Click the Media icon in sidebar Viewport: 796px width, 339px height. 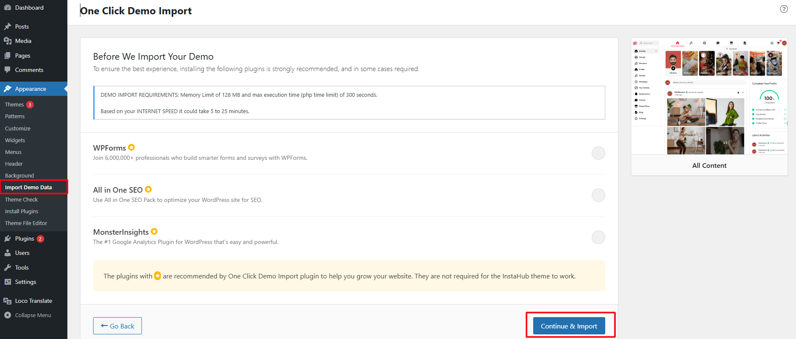pos(8,41)
